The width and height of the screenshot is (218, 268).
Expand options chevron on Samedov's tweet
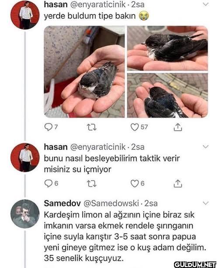pyautogui.click(x=205, y=203)
